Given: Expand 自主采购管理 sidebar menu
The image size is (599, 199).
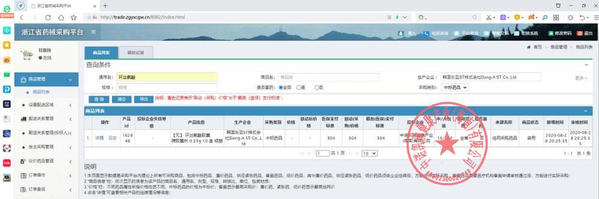Looking at the screenshot, I should [x=46, y=147].
